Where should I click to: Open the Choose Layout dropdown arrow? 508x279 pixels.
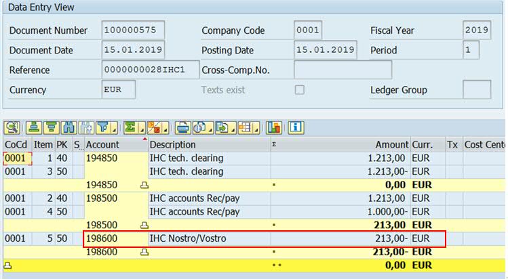pyautogui.click(x=256, y=129)
